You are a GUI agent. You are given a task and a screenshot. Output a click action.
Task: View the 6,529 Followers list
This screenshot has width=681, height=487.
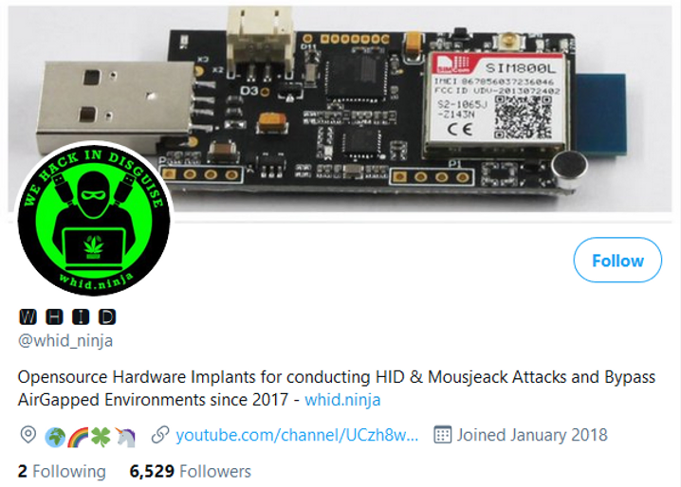tap(191, 472)
